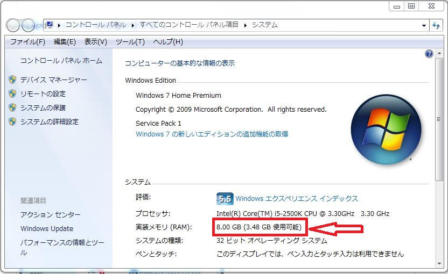Click shield icon next to デバイス マネージャー

tap(12, 80)
